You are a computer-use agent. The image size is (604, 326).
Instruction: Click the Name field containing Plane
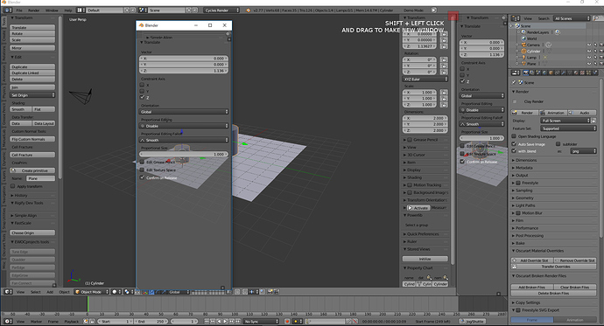[41, 178]
